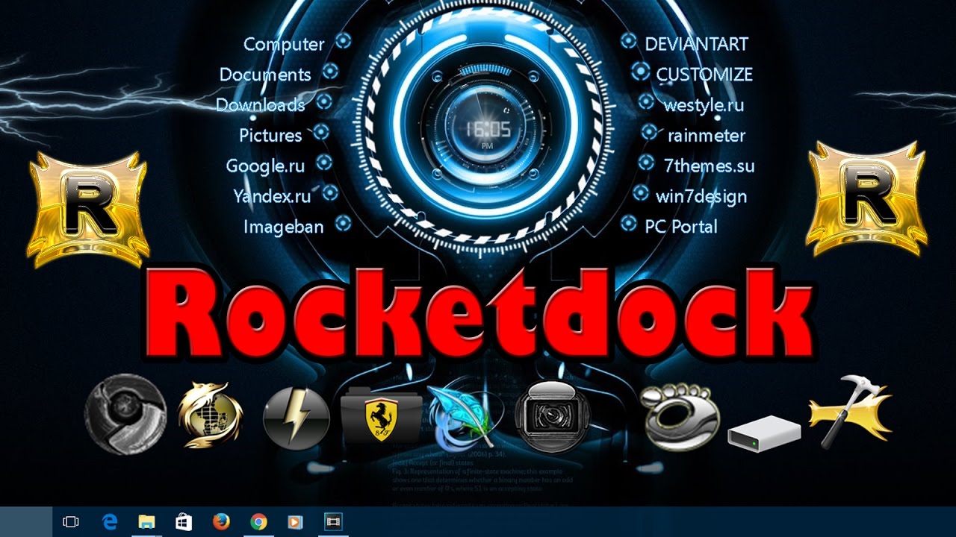
Task: Open the Downloads shortcut
Action: (261, 105)
